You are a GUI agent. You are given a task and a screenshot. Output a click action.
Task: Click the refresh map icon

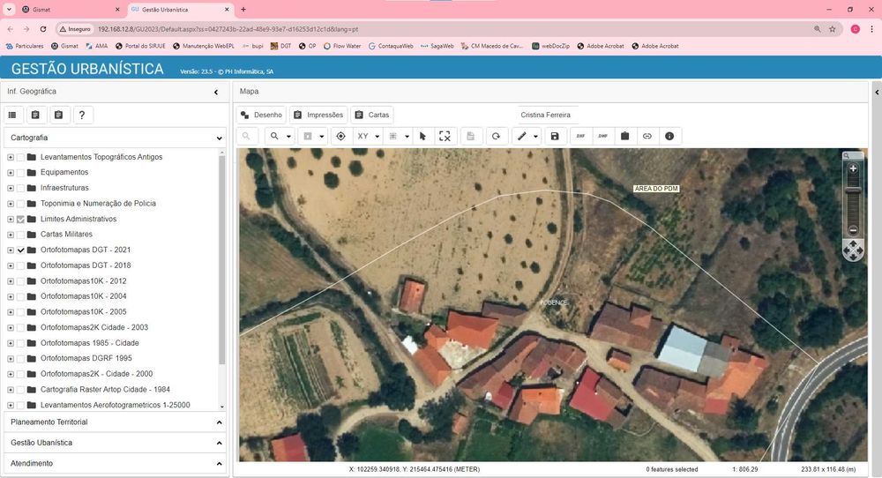coord(496,136)
